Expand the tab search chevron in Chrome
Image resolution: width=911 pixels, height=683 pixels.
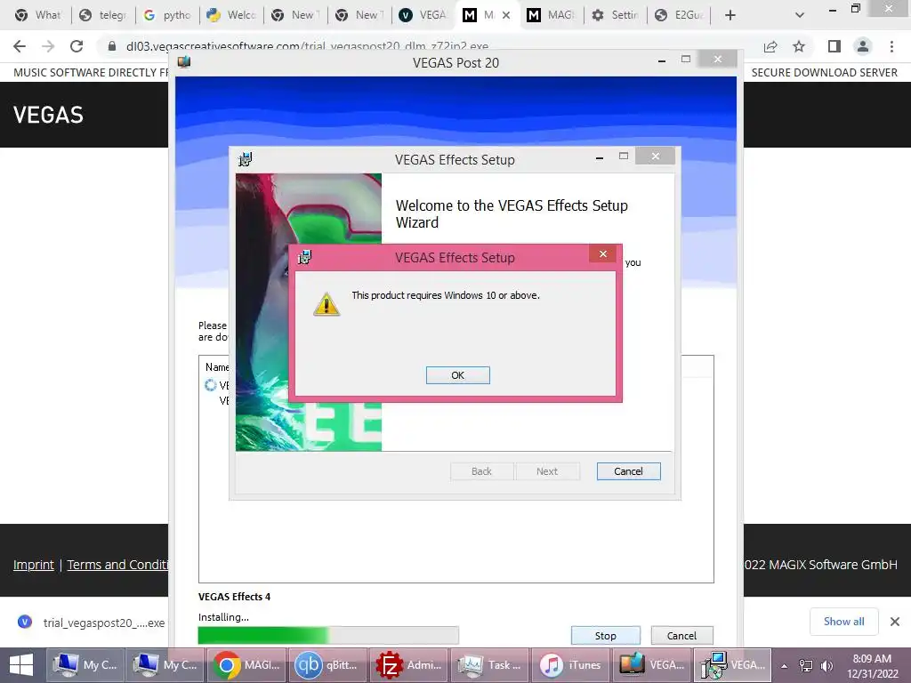[800, 15]
